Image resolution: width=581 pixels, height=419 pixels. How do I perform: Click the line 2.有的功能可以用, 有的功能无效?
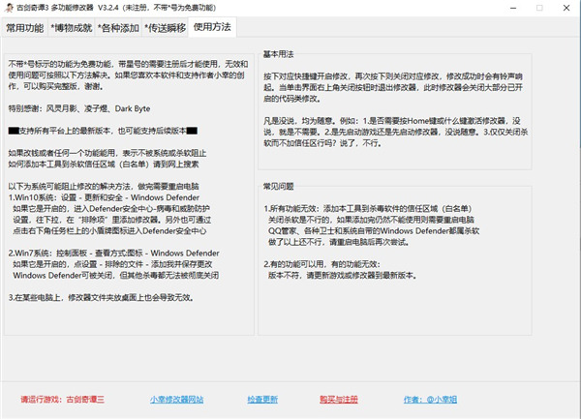321,264
